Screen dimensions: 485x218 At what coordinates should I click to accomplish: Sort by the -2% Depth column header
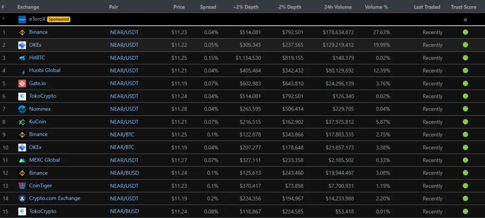coord(289,7)
